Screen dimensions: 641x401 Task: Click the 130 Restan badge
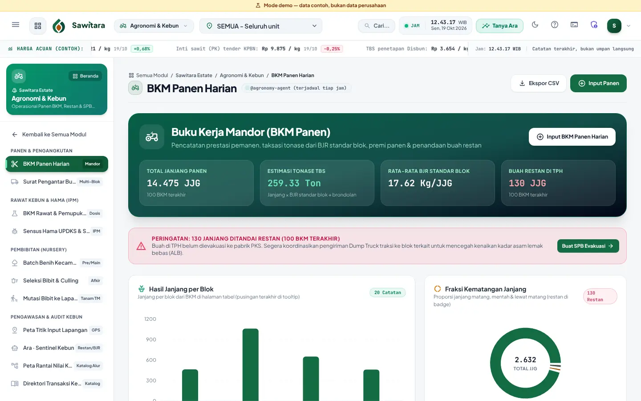click(600, 296)
